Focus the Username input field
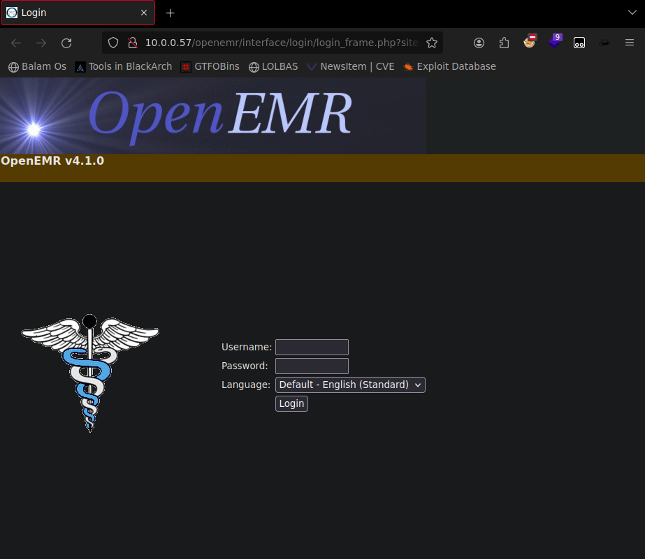 [312, 347]
